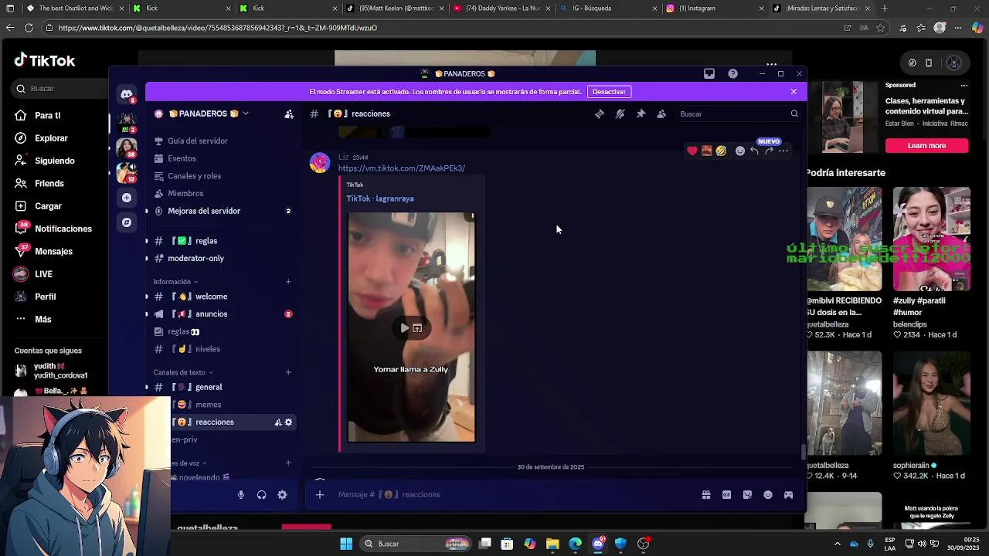The image size is (989, 556).
Task: Add a server with the plus icon
Action: coord(127,198)
